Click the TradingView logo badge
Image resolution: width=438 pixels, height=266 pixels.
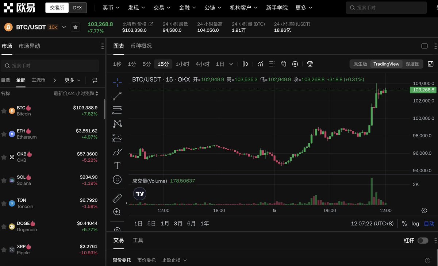tap(139, 194)
